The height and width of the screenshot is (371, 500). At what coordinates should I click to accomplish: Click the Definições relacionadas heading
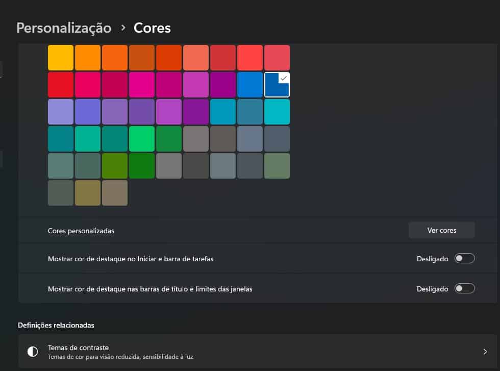(x=56, y=325)
